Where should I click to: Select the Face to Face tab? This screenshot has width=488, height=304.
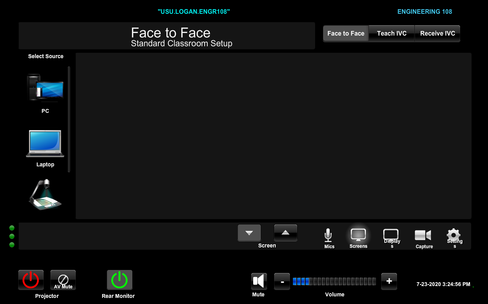pyautogui.click(x=345, y=33)
